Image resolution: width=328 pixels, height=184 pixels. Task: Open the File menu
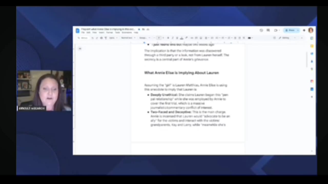(x=83, y=32)
